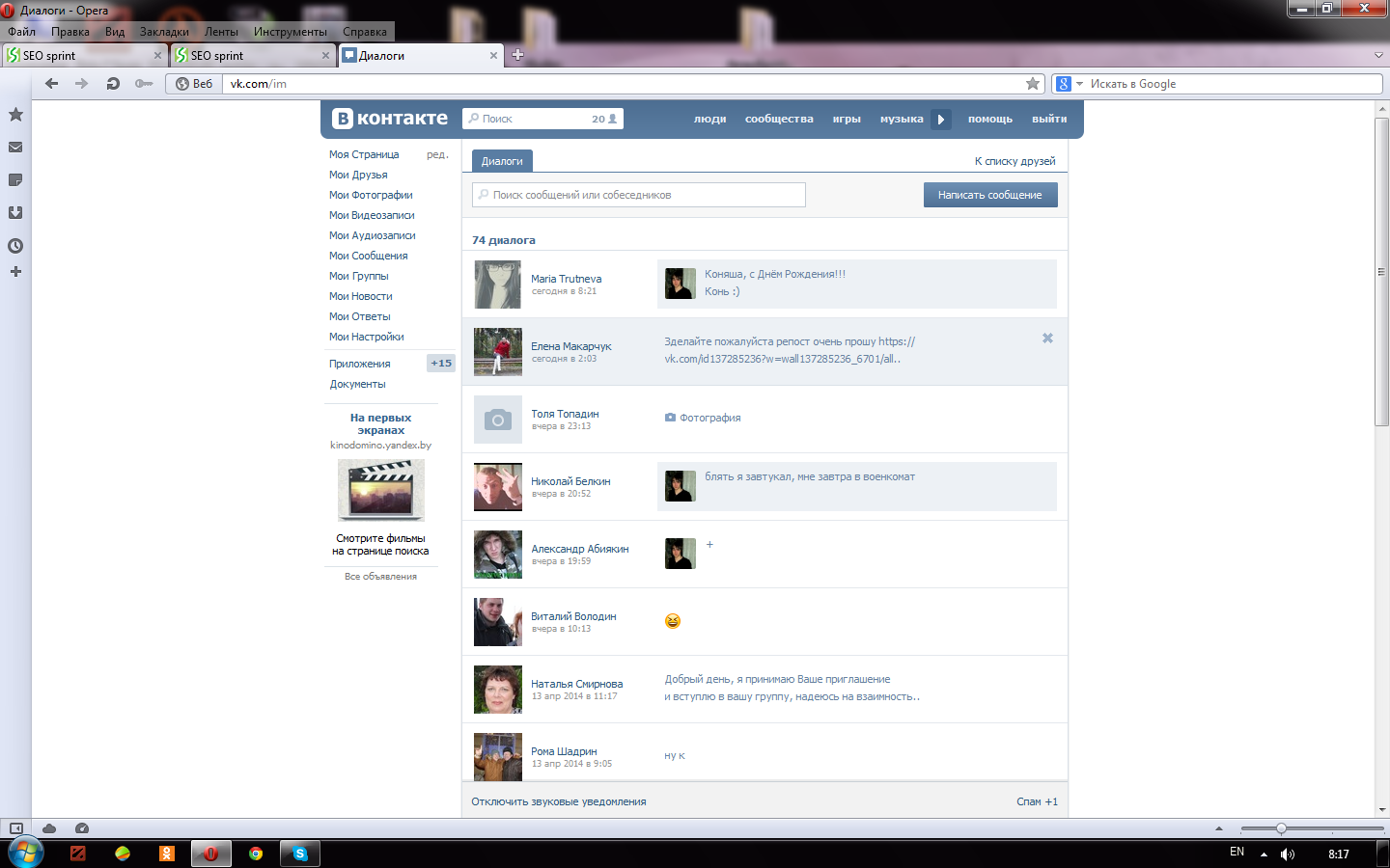Go back with the browser back arrow
Image resolution: width=1390 pixels, height=868 pixels.
point(52,84)
